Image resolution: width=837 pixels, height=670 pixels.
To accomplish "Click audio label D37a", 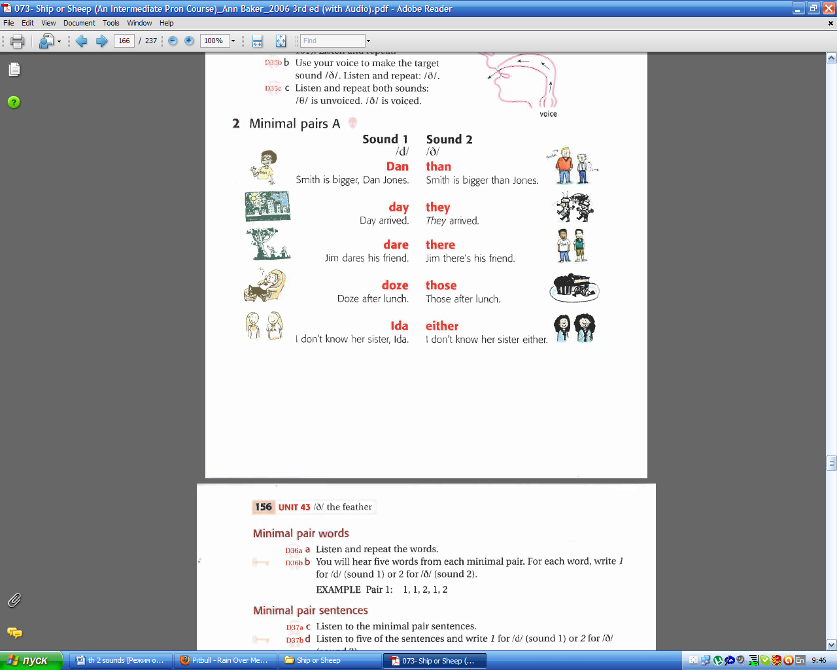I will [x=294, y=627].
